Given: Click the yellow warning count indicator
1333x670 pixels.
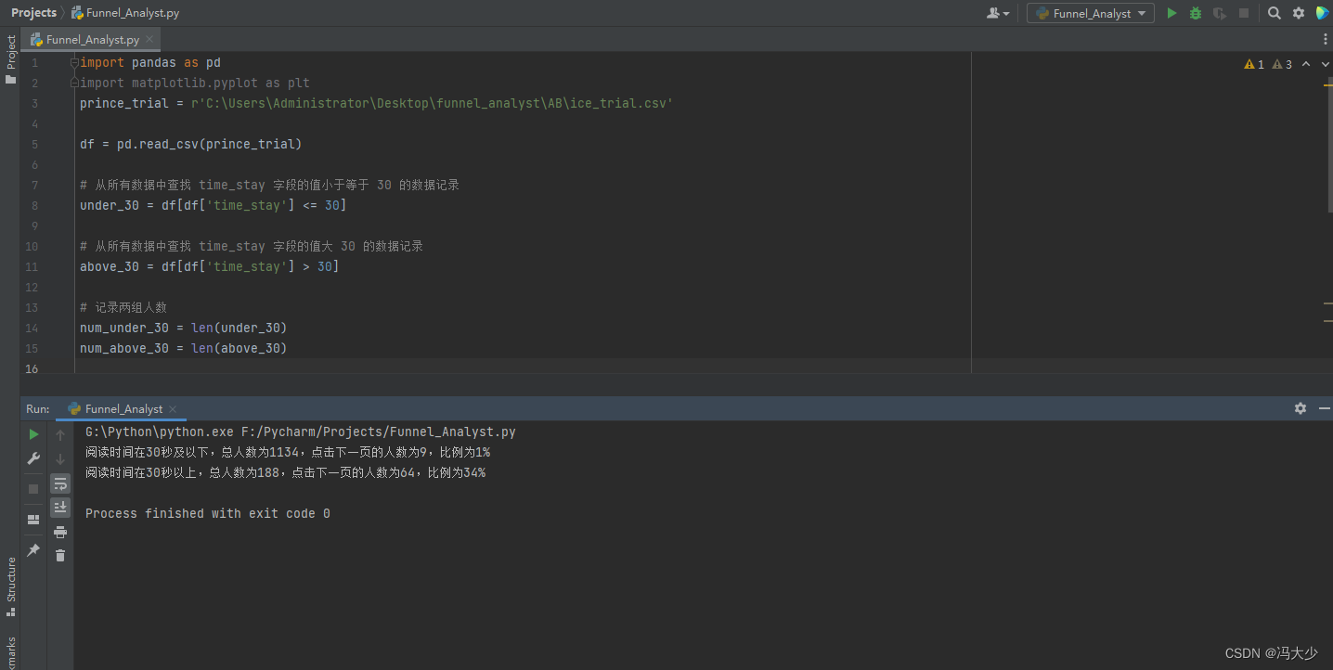Looking at the screenshot, I should pos(1254,64).
